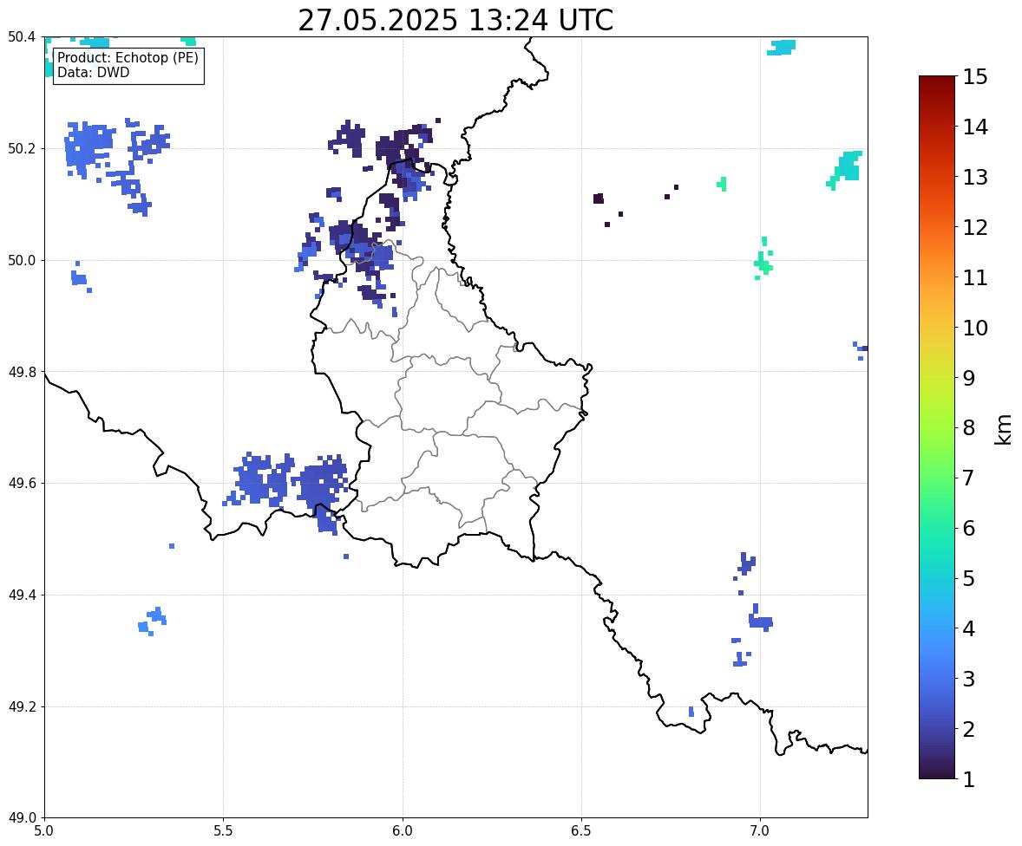This screenshot has height=846, width=1022.
Task: Click the latitude axis label '50.4'
Action: pyautogui.click(x=22, y=37)
